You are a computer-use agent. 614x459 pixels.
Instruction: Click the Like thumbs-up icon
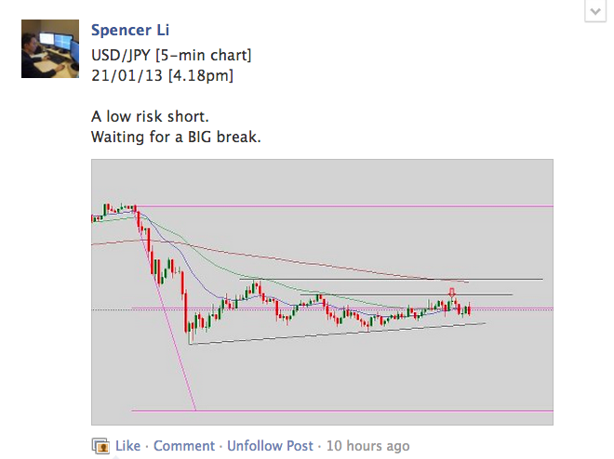click(100, 445)
